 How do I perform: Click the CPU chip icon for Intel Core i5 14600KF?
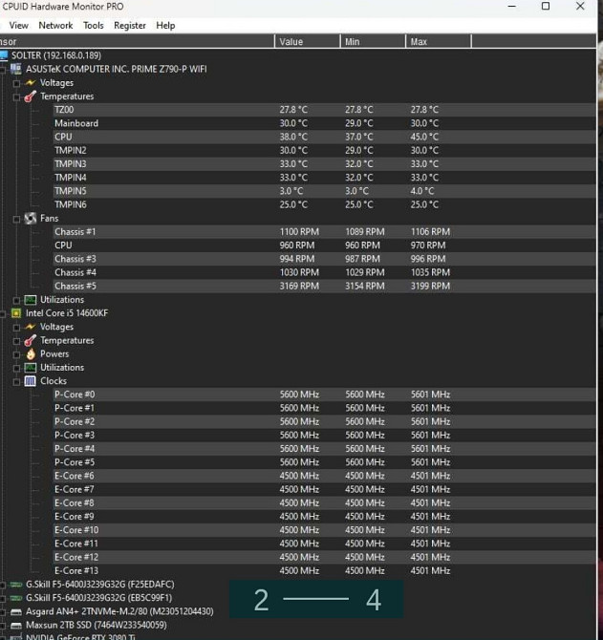(16, 313)
